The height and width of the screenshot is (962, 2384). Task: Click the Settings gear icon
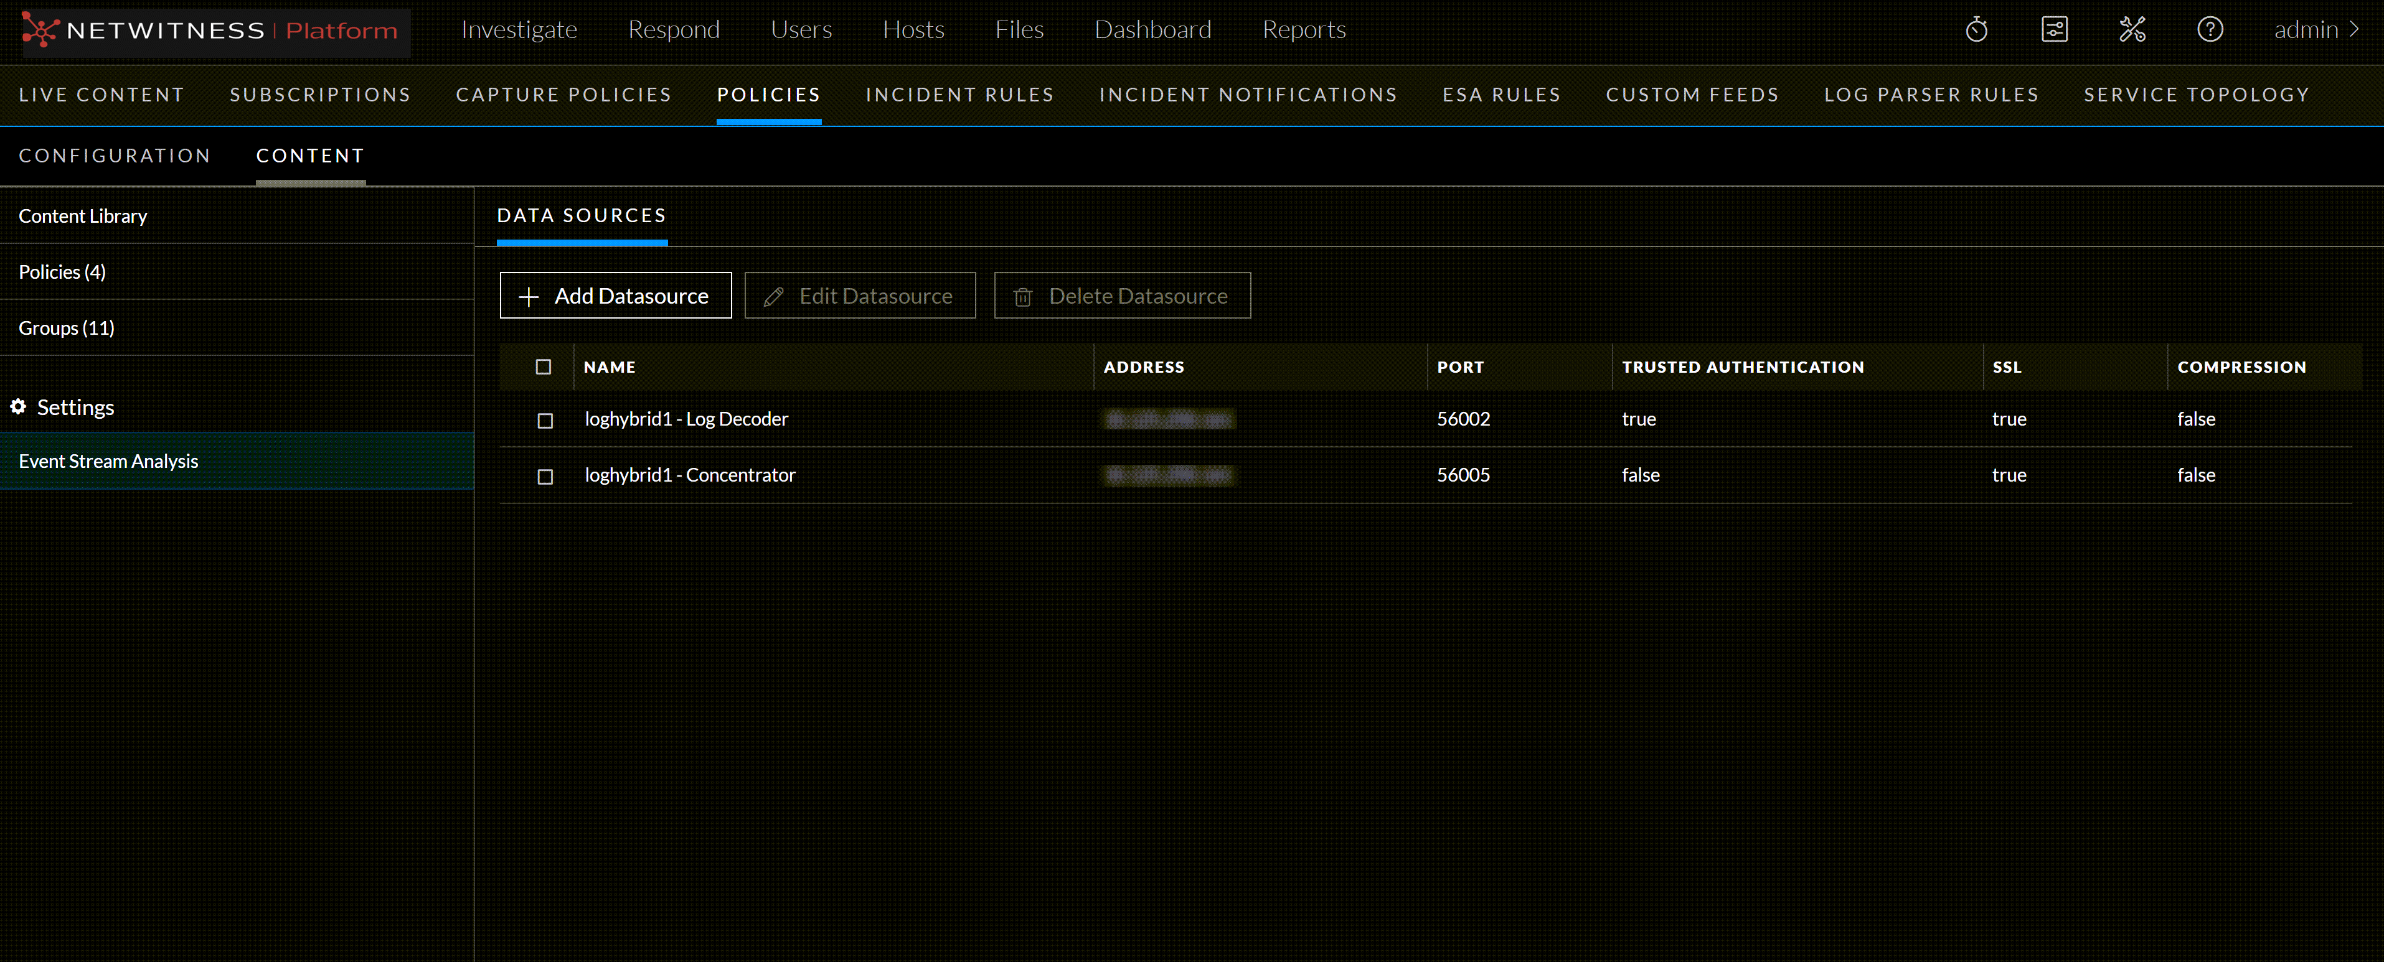17,407
